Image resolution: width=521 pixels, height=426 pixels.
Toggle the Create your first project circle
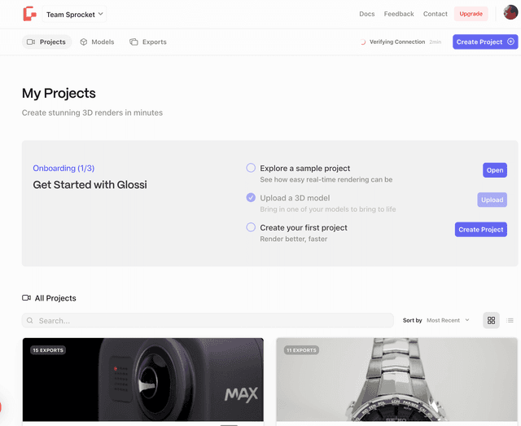[x=251, y=227]
